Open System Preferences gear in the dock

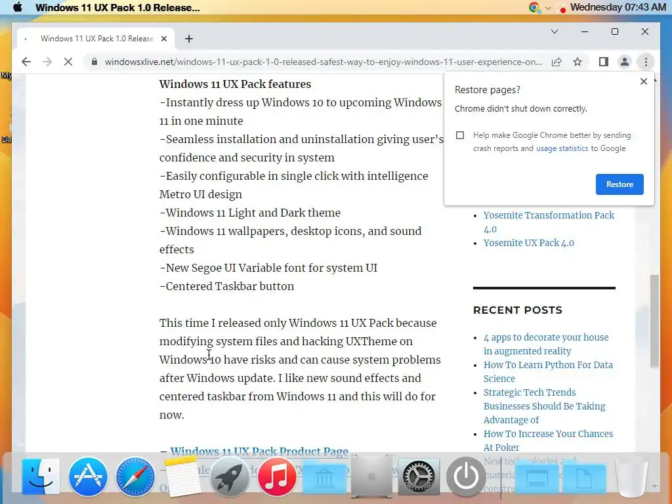(419, 476)
